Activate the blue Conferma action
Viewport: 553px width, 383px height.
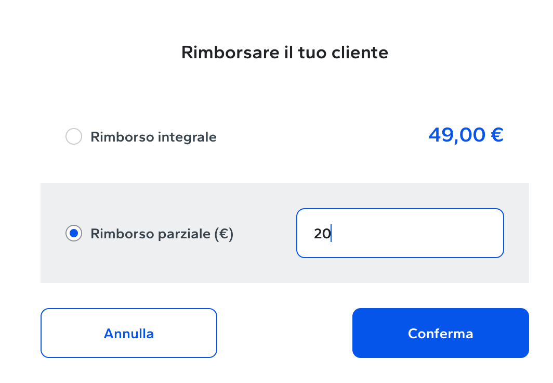tap(440, 333)
